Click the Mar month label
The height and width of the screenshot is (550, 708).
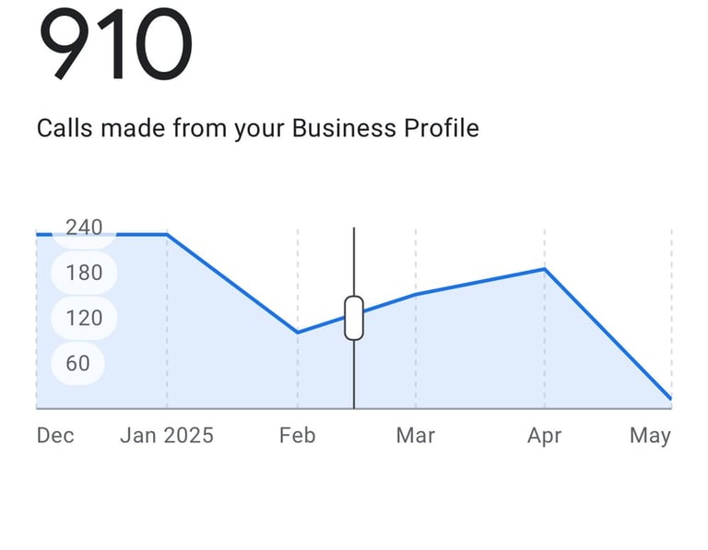click(x=416, y=436)
